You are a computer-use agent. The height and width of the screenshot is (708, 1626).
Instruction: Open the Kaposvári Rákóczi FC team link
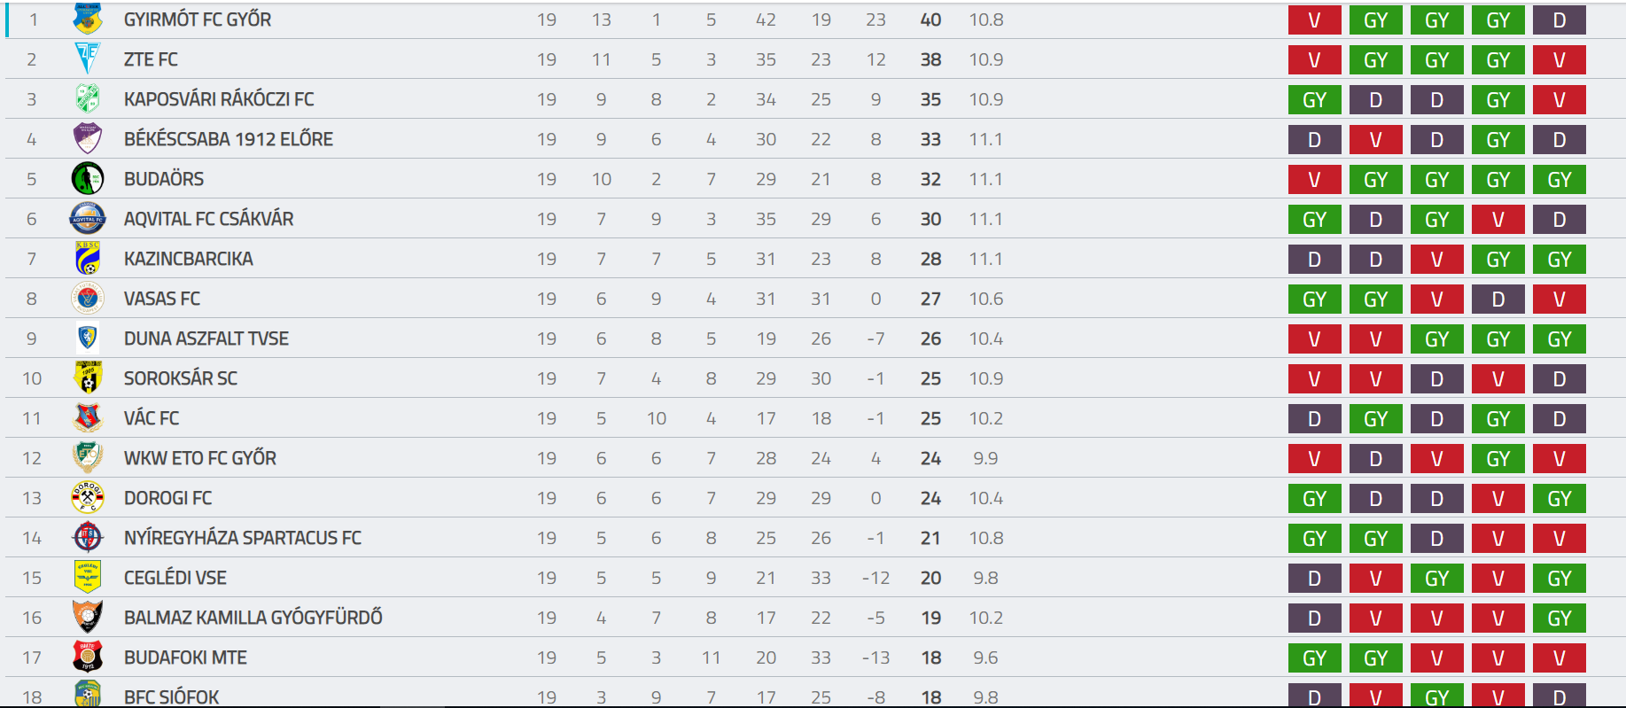point(219,99)
